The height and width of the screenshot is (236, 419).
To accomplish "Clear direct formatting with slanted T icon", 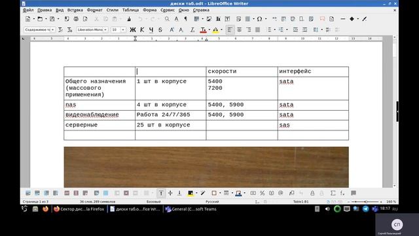I will 192,29.
